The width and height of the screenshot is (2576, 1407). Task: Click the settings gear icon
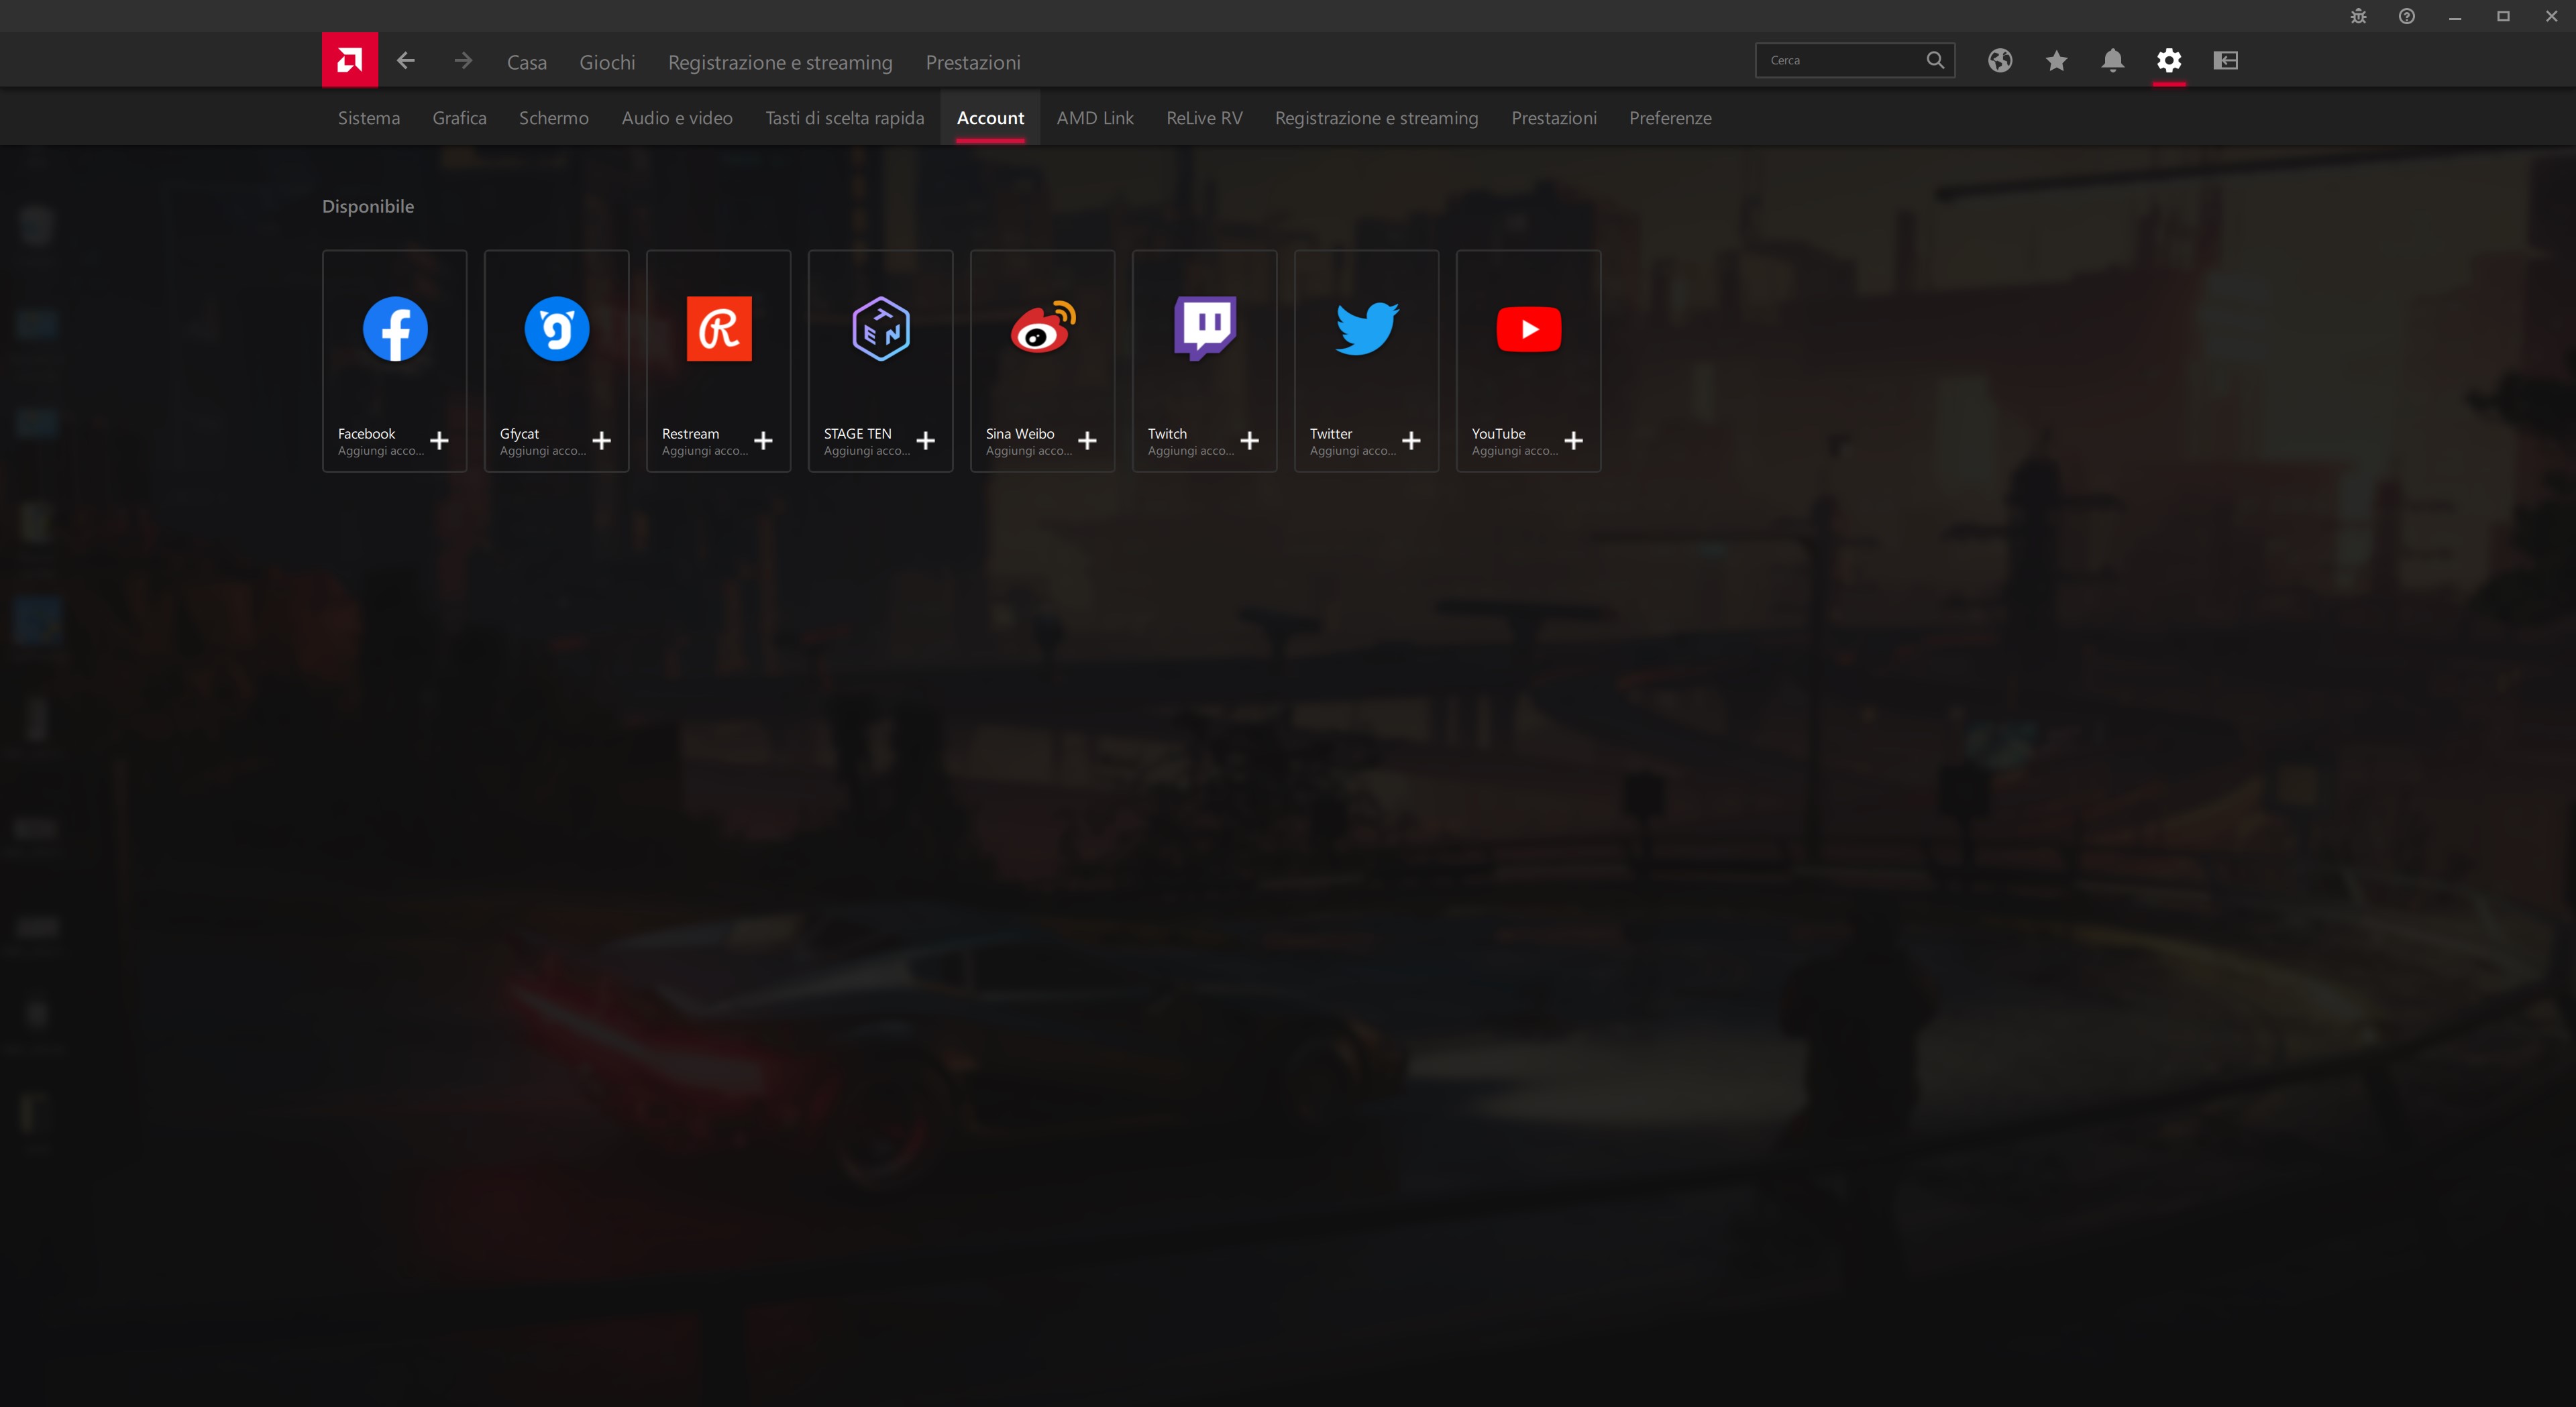coord(2168,61)
